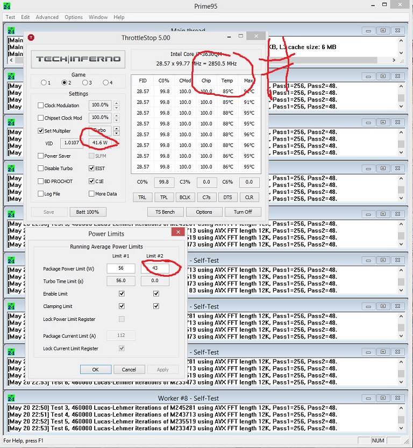
Task: Click the NUM indicator in the status bar
Action: click(378, 440)
